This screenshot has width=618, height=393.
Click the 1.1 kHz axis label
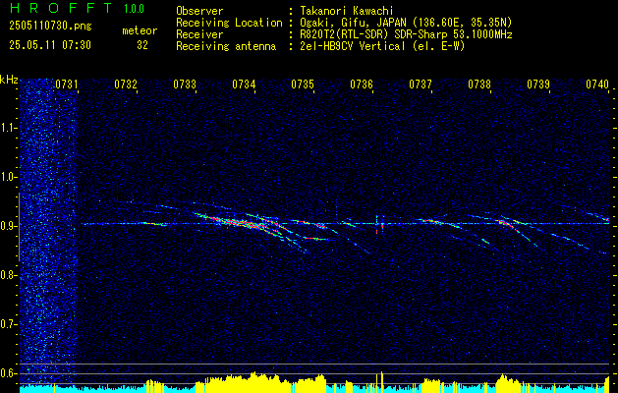click(x=9, y=128)
